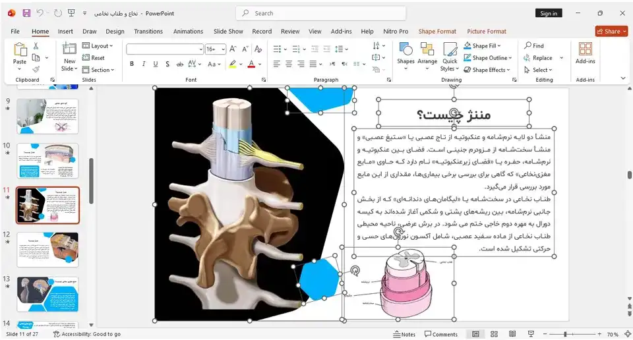Image resolution: width=633 pixels, height=340 pixels.
Task: Open the Picture Format tab
Action: (x=487, y=32)
